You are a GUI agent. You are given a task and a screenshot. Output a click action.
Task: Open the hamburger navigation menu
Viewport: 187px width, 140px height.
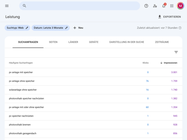(7, 6)
